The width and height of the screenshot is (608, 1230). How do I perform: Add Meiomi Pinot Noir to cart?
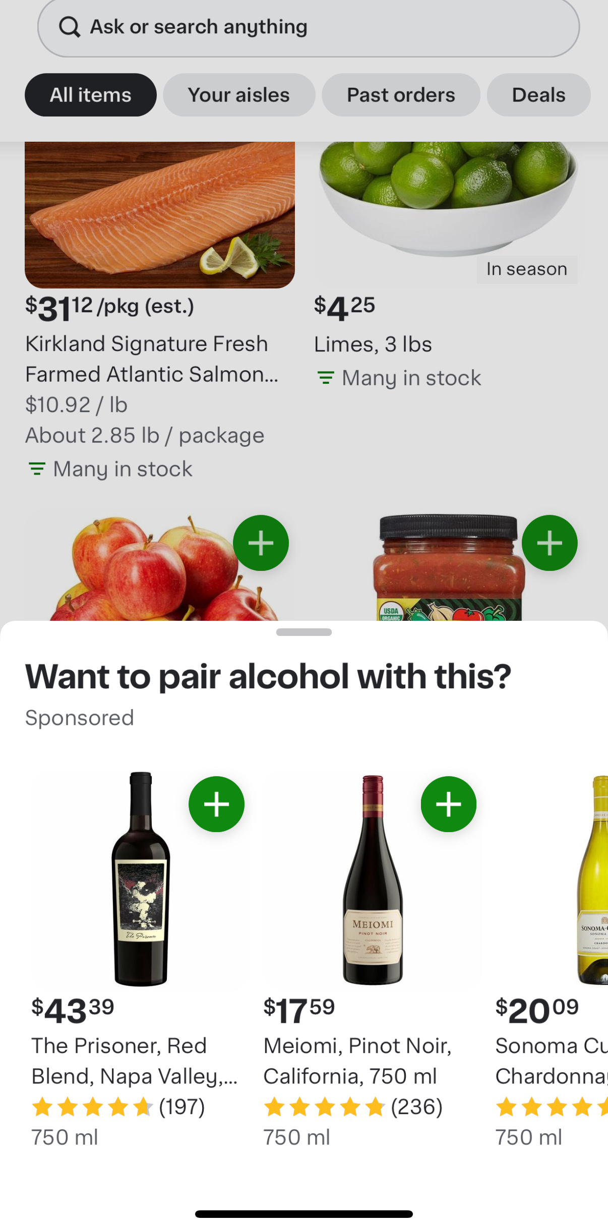click(448, 804)
